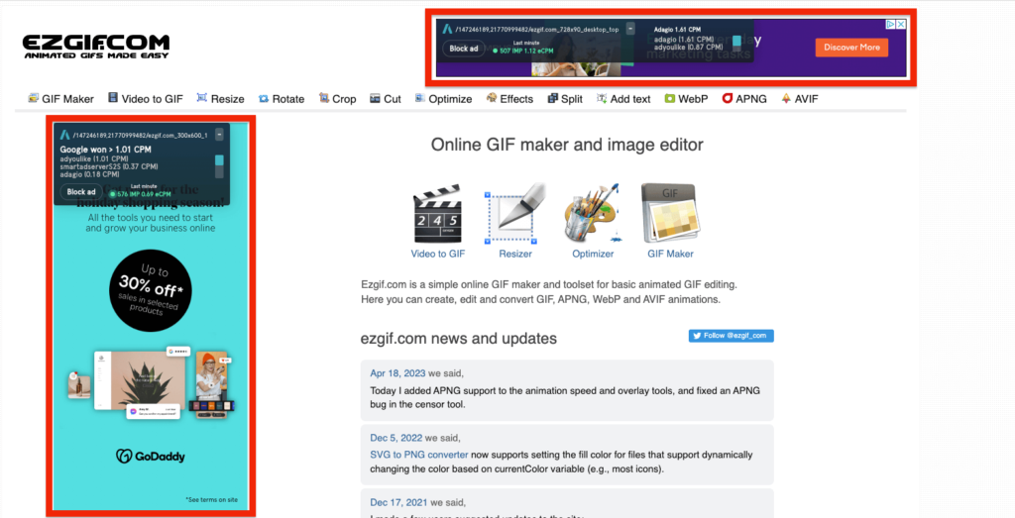Click the ezgif.com_728x90_desktop_top ad path

pyautogui.click(x=536, y=29)
